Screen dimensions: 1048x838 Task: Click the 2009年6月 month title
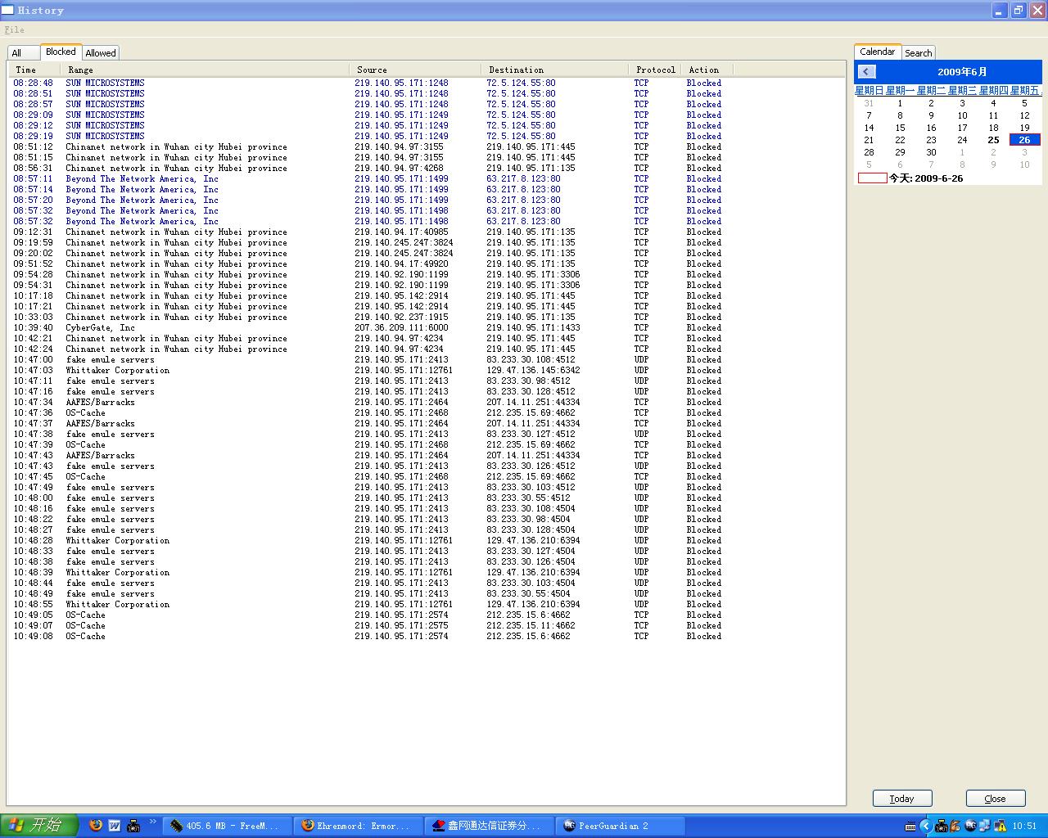(x=961, y=72)
